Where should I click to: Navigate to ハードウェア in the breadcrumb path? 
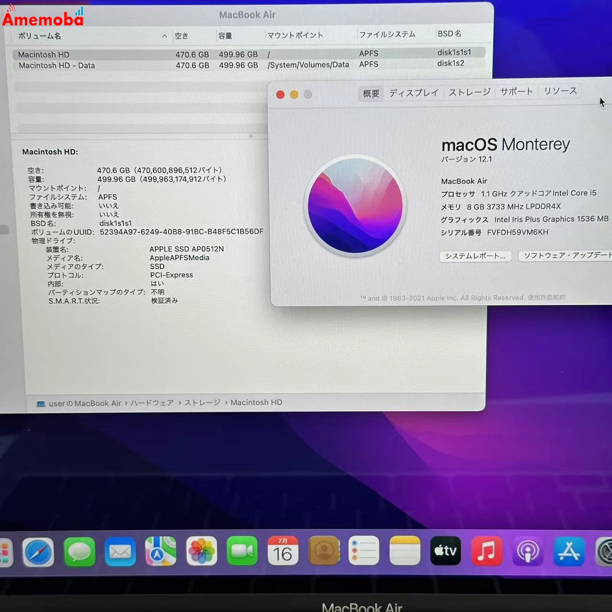point(152,403)
